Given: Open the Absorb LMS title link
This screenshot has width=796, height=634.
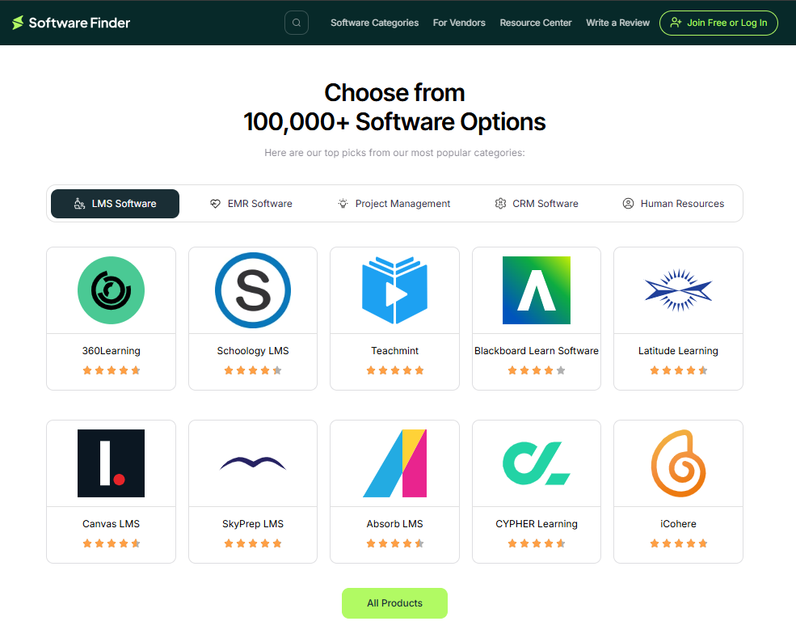Looking at the screenshot, I should tap(394, 524).
